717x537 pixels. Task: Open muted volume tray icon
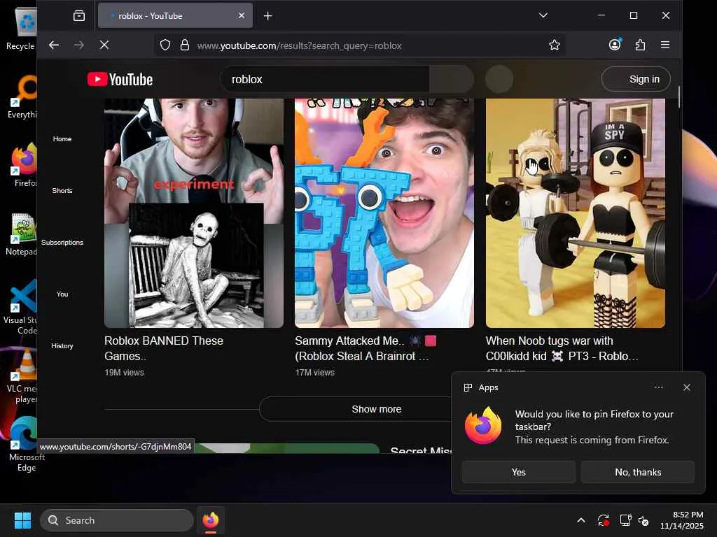[x=643, y=520]
